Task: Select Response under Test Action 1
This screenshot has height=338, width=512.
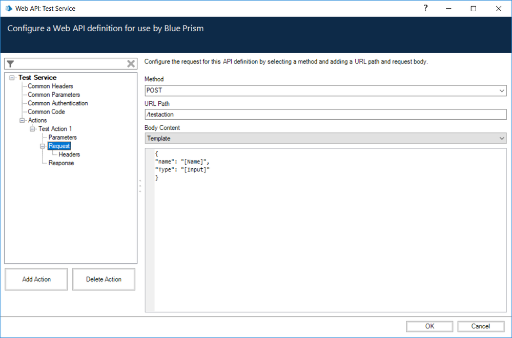Action: tap(61, 163)
